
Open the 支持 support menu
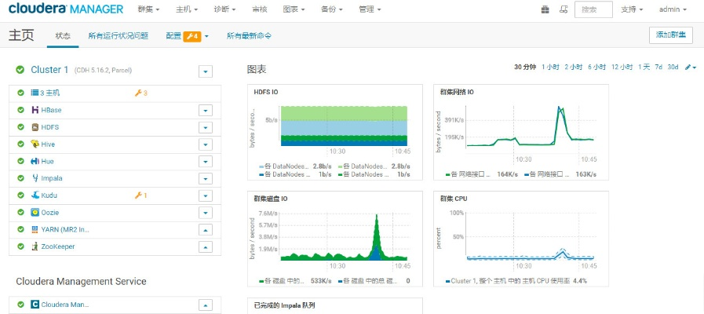(x=632, y=9)
